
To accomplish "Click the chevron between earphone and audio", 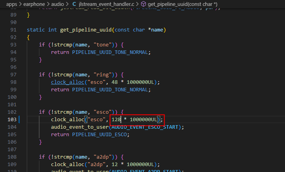I will (x=48, y=4).
